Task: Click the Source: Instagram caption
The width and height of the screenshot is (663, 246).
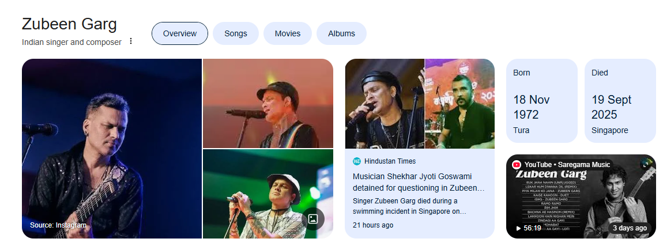Action: [58, 225]
